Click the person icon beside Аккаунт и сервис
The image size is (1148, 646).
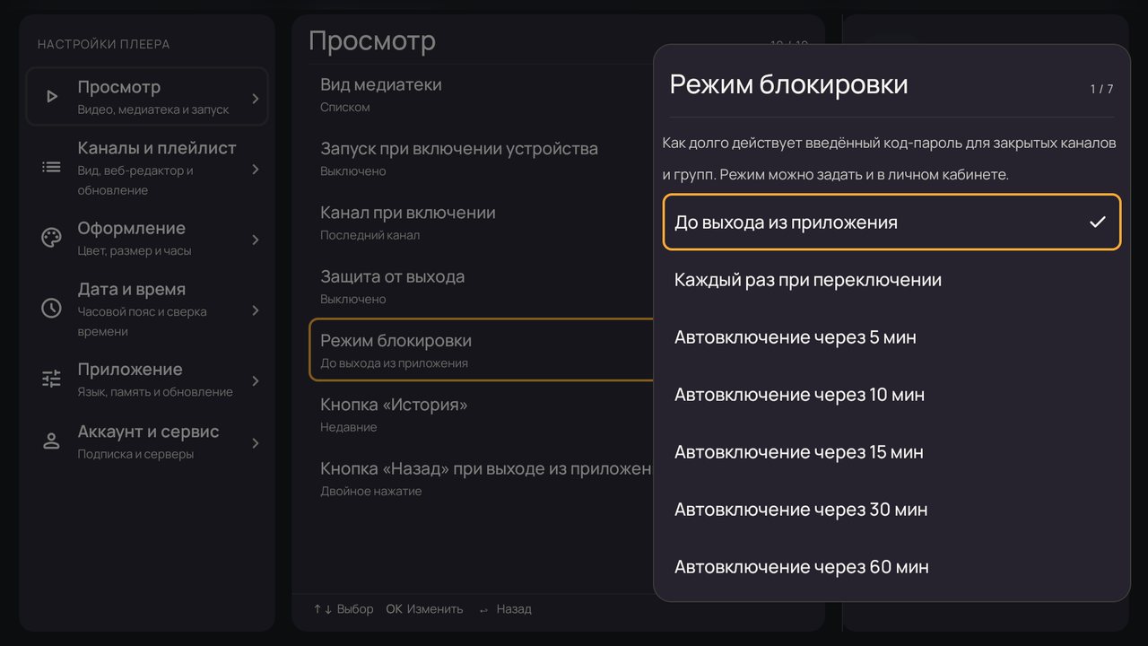52,441
